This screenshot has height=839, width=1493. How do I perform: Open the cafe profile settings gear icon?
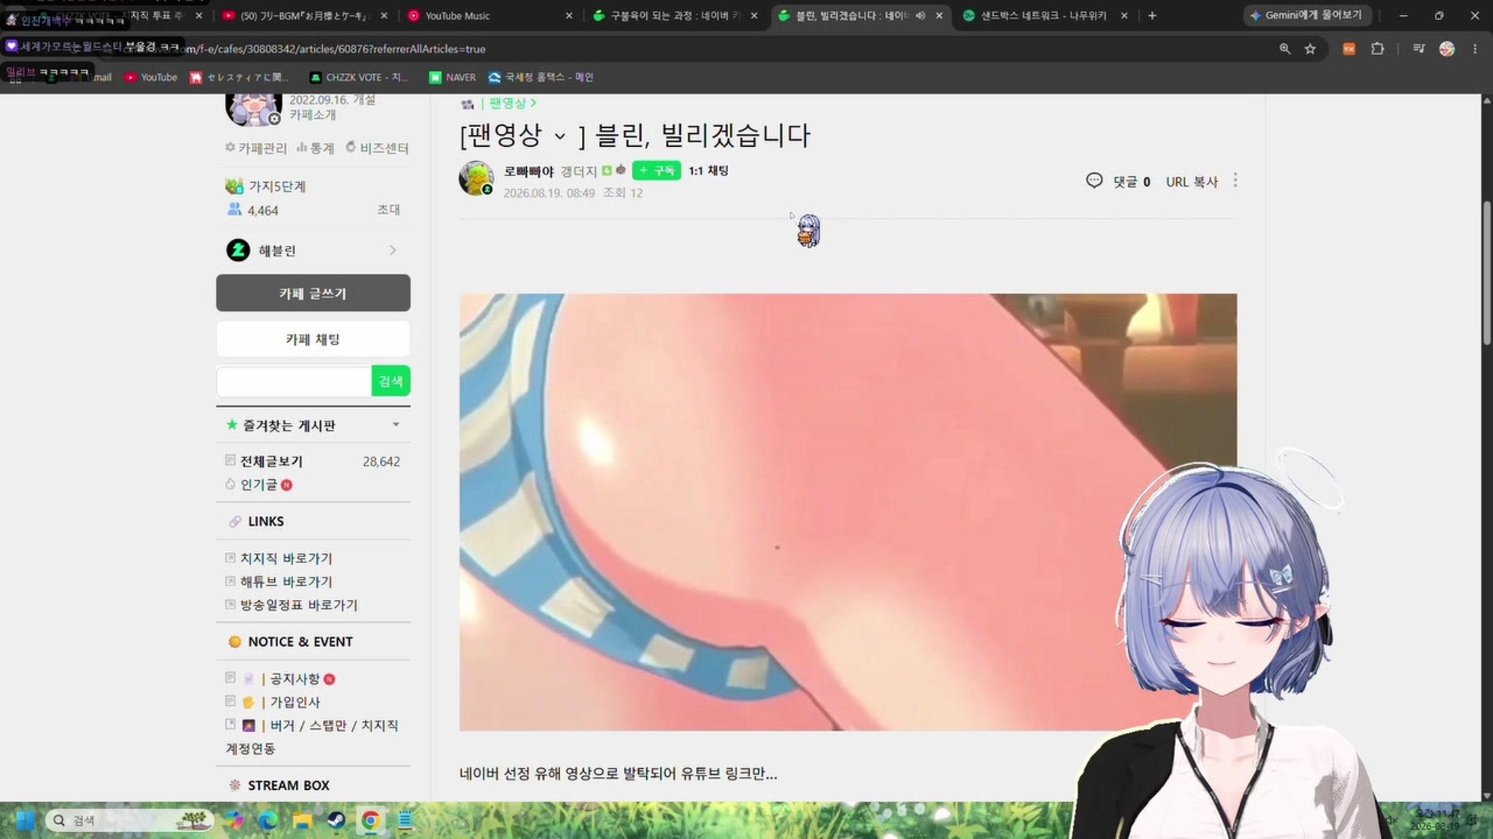275,119
